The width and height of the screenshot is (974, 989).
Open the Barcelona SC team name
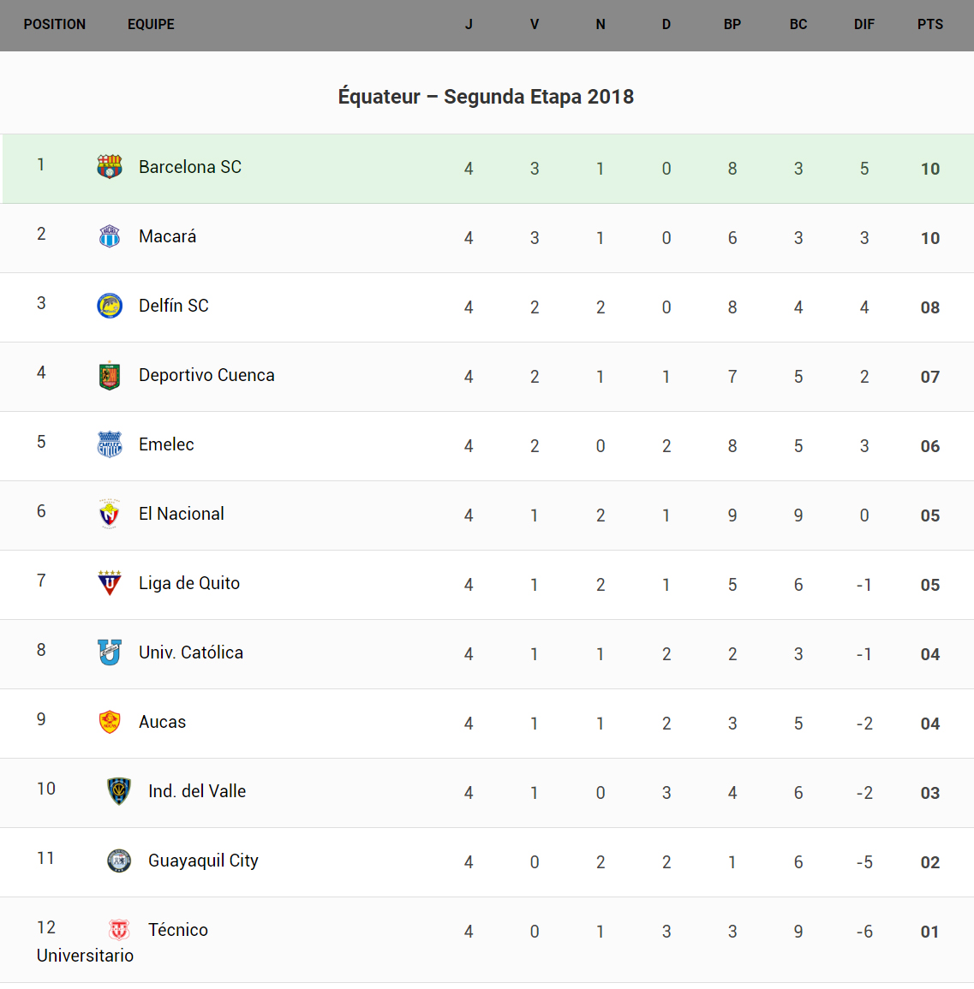[x=190, y=167]
